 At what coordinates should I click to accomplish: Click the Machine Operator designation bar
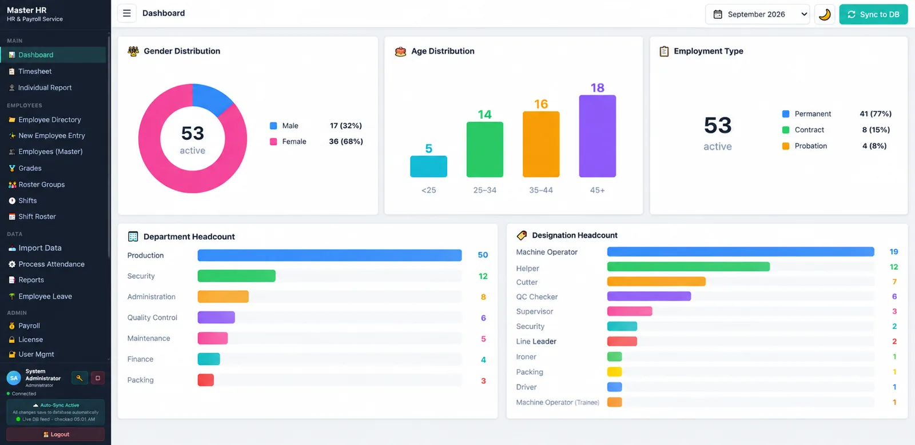click(x=741, y=251)
